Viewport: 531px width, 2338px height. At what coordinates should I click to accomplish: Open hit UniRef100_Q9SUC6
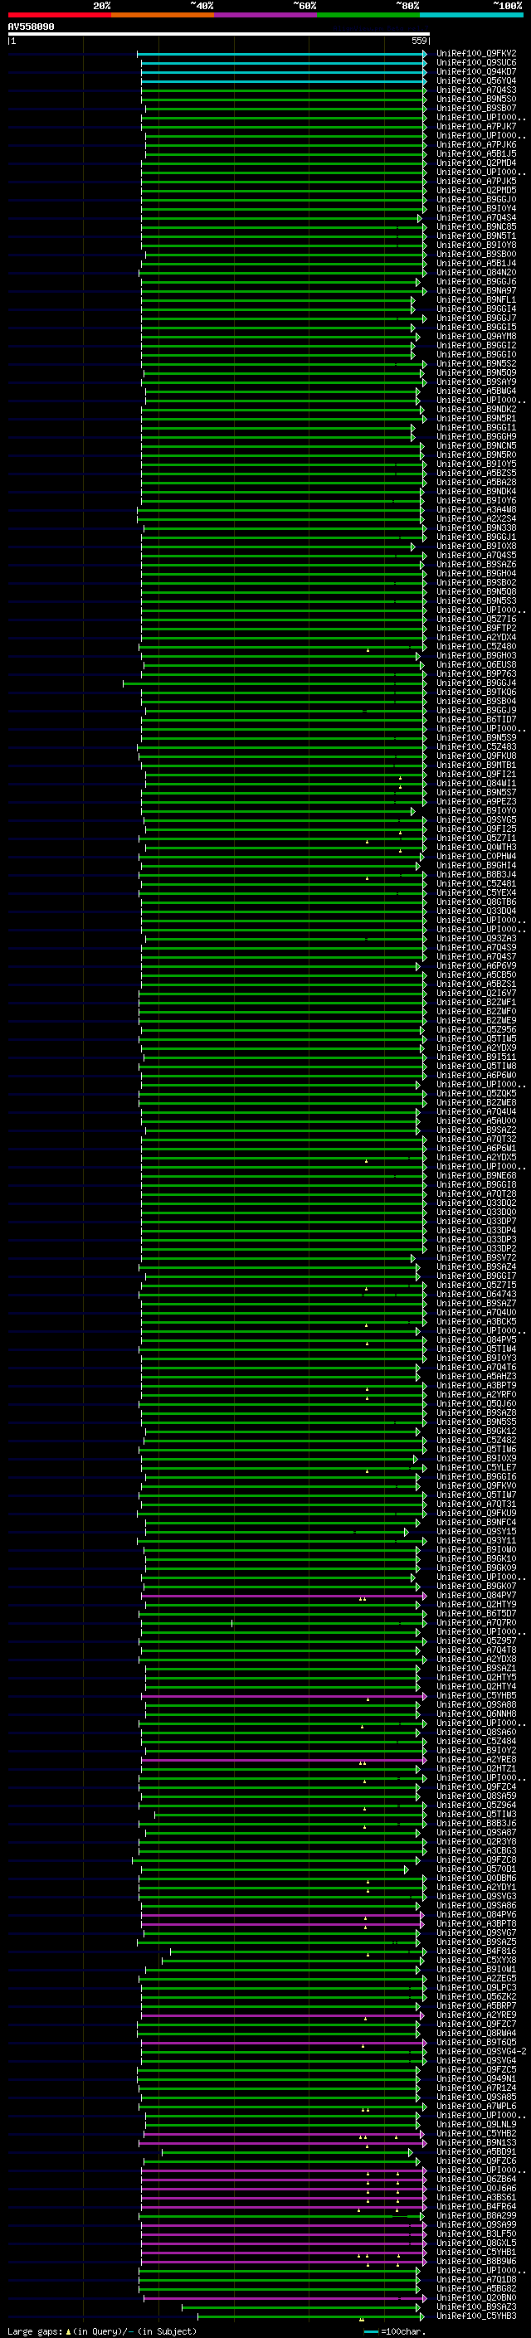point(476,63)
